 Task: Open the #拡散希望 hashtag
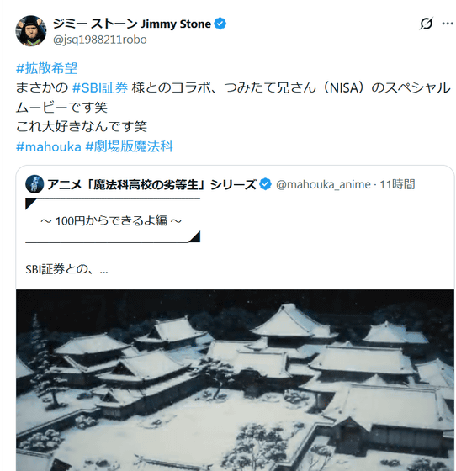pos(46,68)
